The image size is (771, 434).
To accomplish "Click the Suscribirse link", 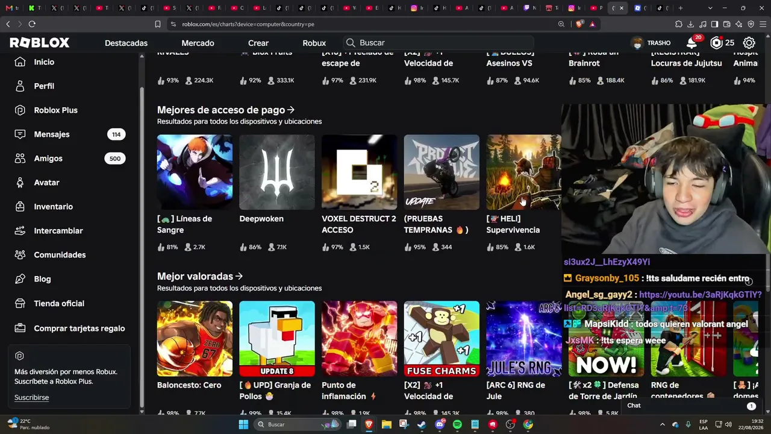I will tap(31, 398).
